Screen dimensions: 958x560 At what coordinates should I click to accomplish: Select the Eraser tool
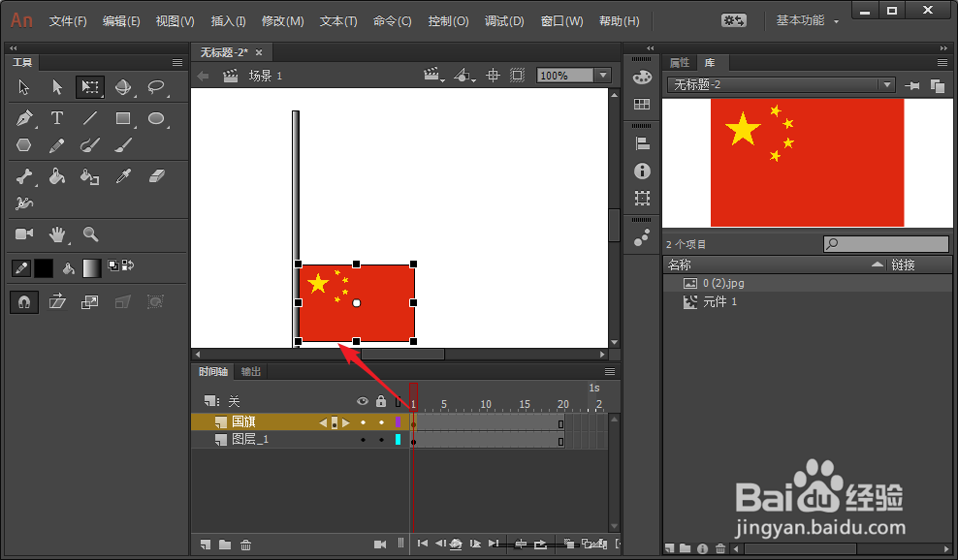(x=157, y=176)
